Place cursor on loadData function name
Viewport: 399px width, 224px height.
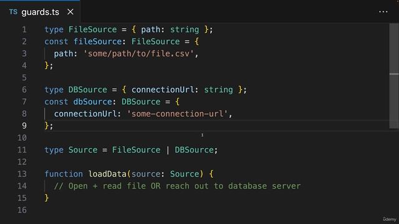[x=107, y=174]
